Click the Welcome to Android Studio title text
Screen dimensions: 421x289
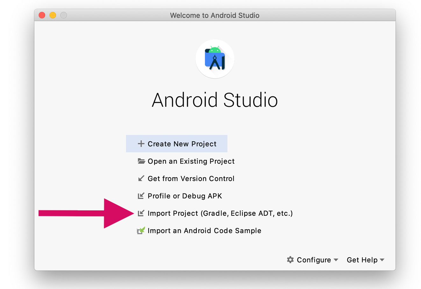[215, 15]
